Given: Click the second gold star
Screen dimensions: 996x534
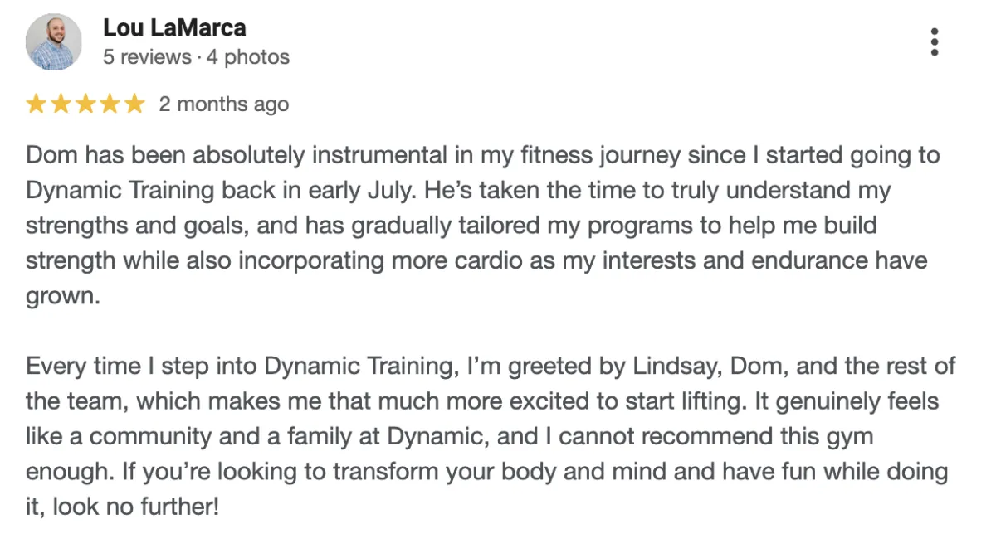Looking at the screenshot, I should click(61, 104).
